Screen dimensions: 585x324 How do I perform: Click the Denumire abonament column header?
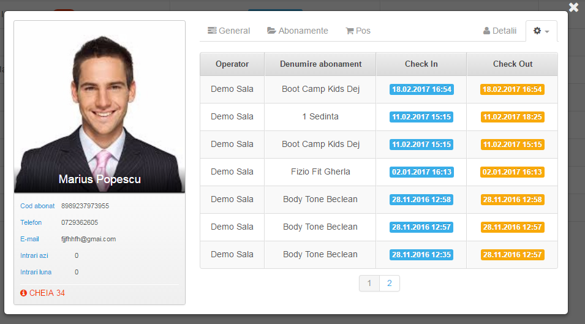click(x=320, y=64)
